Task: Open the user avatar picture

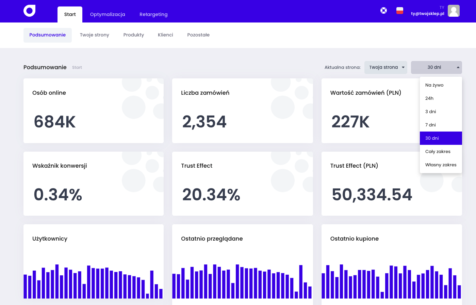Action: (454, 11)
